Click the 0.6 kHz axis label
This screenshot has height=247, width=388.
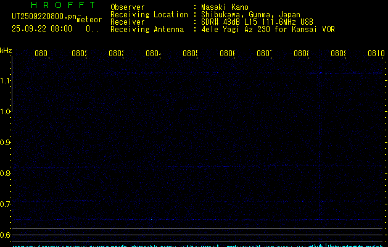(x=6, y=235)
